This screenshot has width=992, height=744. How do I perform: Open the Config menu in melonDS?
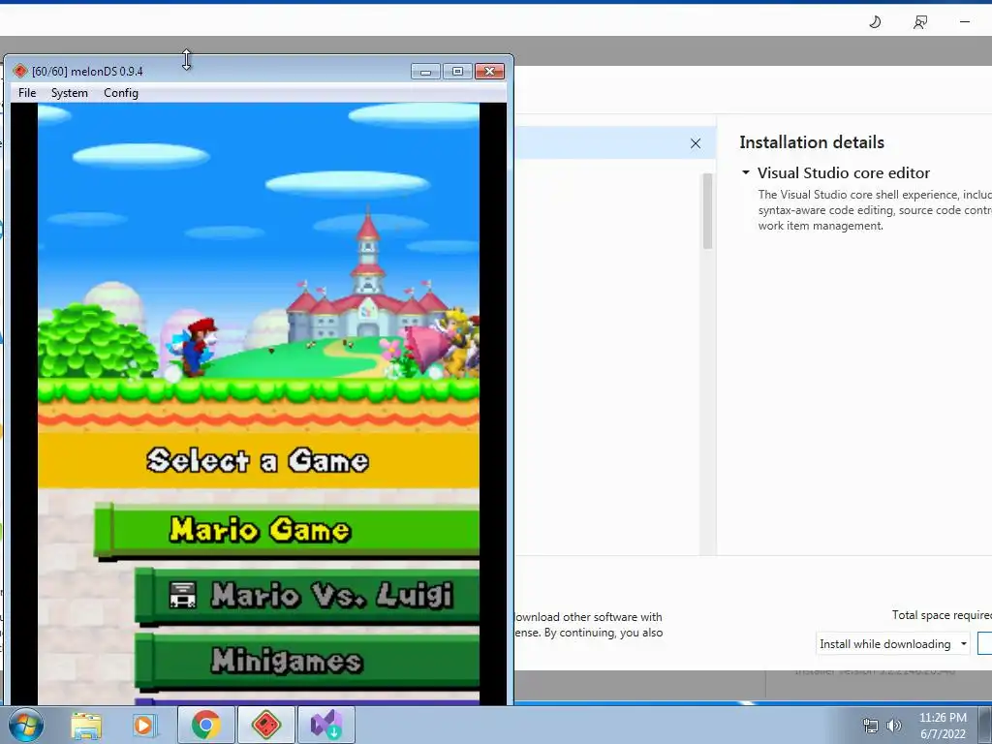121,93
